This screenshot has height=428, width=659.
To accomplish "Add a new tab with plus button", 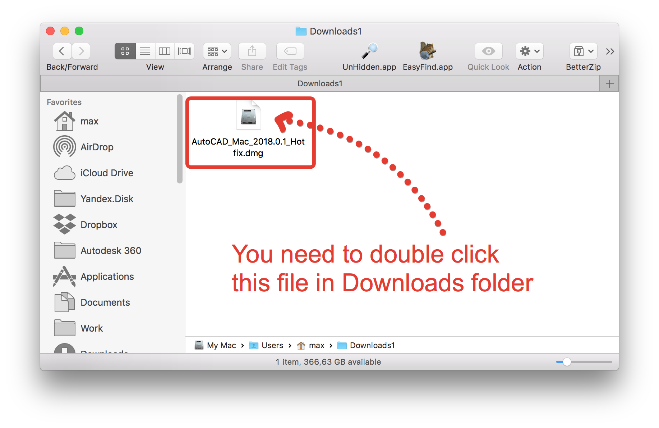I will 609,84.
